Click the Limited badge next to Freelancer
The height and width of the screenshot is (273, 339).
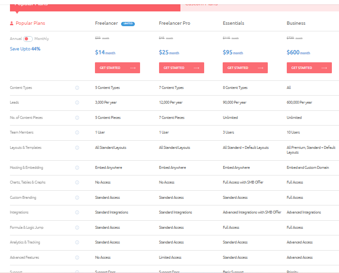click(128, 23)
